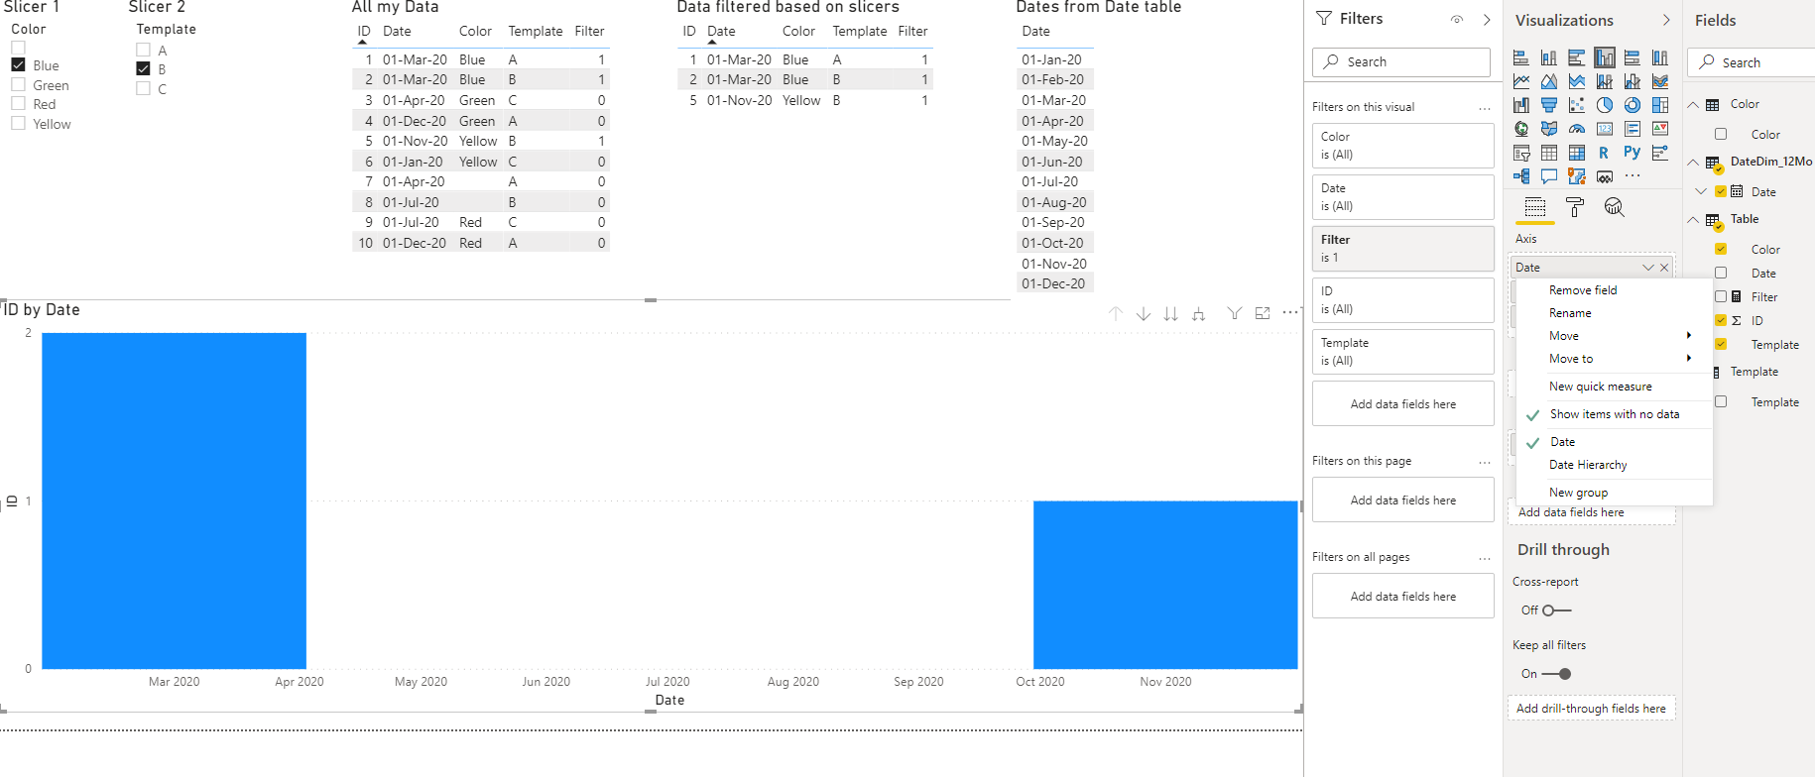Turn off Keep all filters toggle
This screenshot has width=1815, height=777.
coord(1556,674)
